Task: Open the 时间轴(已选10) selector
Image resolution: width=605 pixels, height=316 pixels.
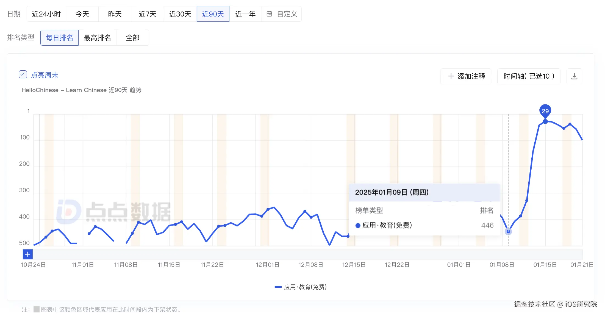Action: point(529,76)
